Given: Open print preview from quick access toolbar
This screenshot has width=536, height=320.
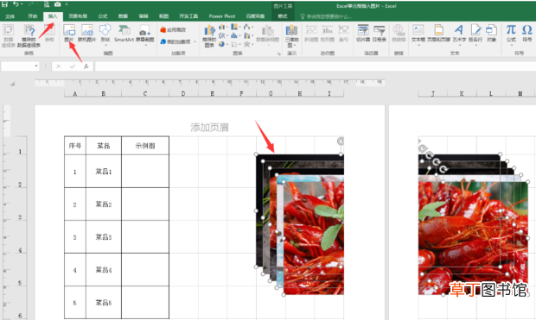Looking at the screenshot, I should [47, 4].
